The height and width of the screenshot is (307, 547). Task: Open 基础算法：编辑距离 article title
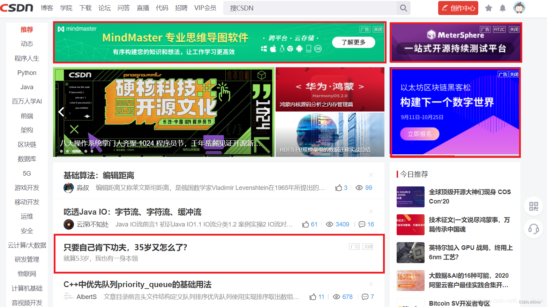(99, 175)
